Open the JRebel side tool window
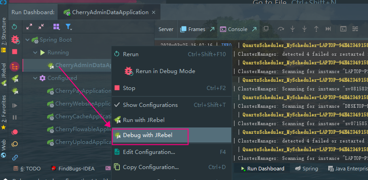This screenshot has height=180, width=368. click(x=4, y=74)
